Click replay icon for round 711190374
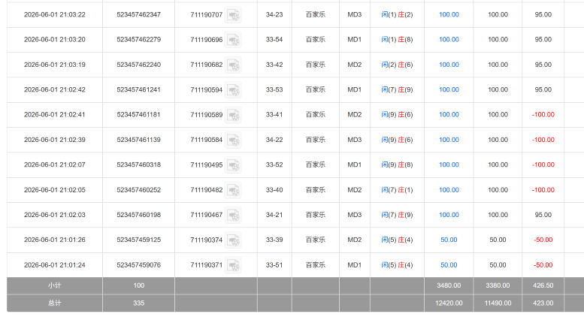This screenshot has width=584, height=323. click(233, 240)
